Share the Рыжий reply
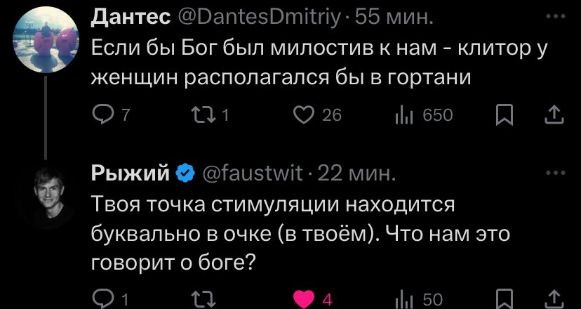 pyautogui.click(x=554, y=300)
